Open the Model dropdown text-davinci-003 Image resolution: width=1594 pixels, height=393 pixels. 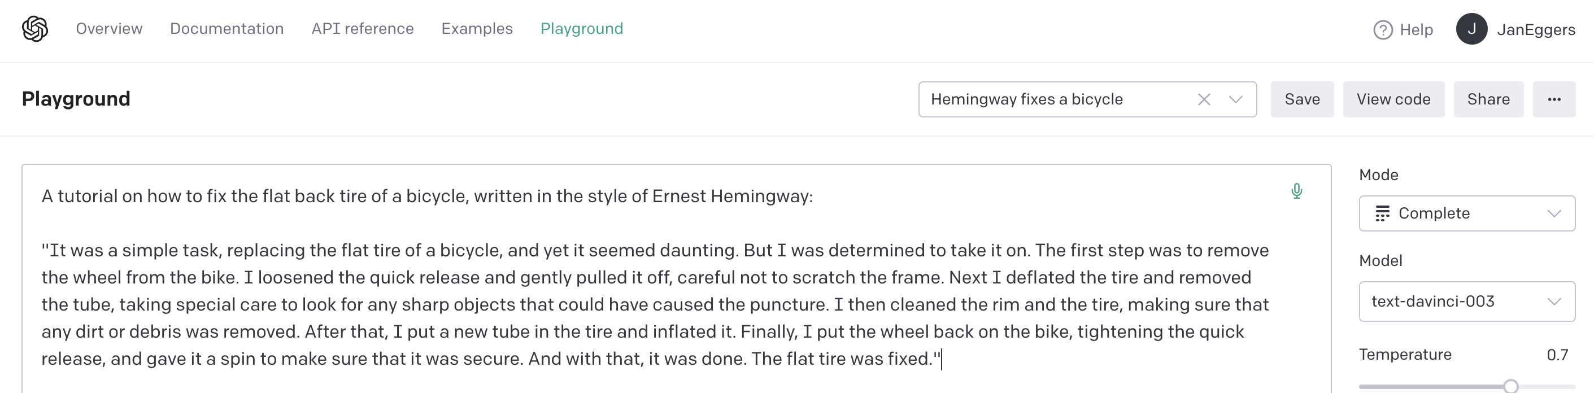point(1466,302)
